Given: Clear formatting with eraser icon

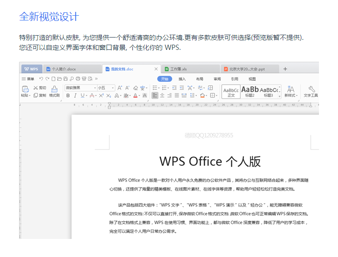Looking at the screenshot, I should [135, 88].
